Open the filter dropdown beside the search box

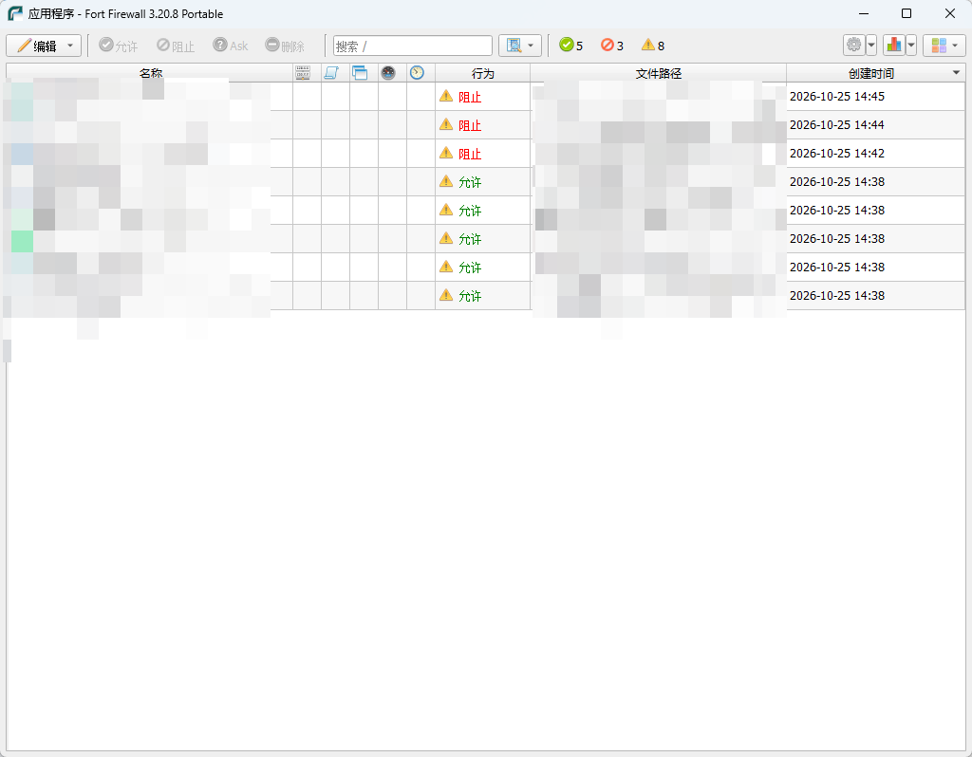[520, 46]
